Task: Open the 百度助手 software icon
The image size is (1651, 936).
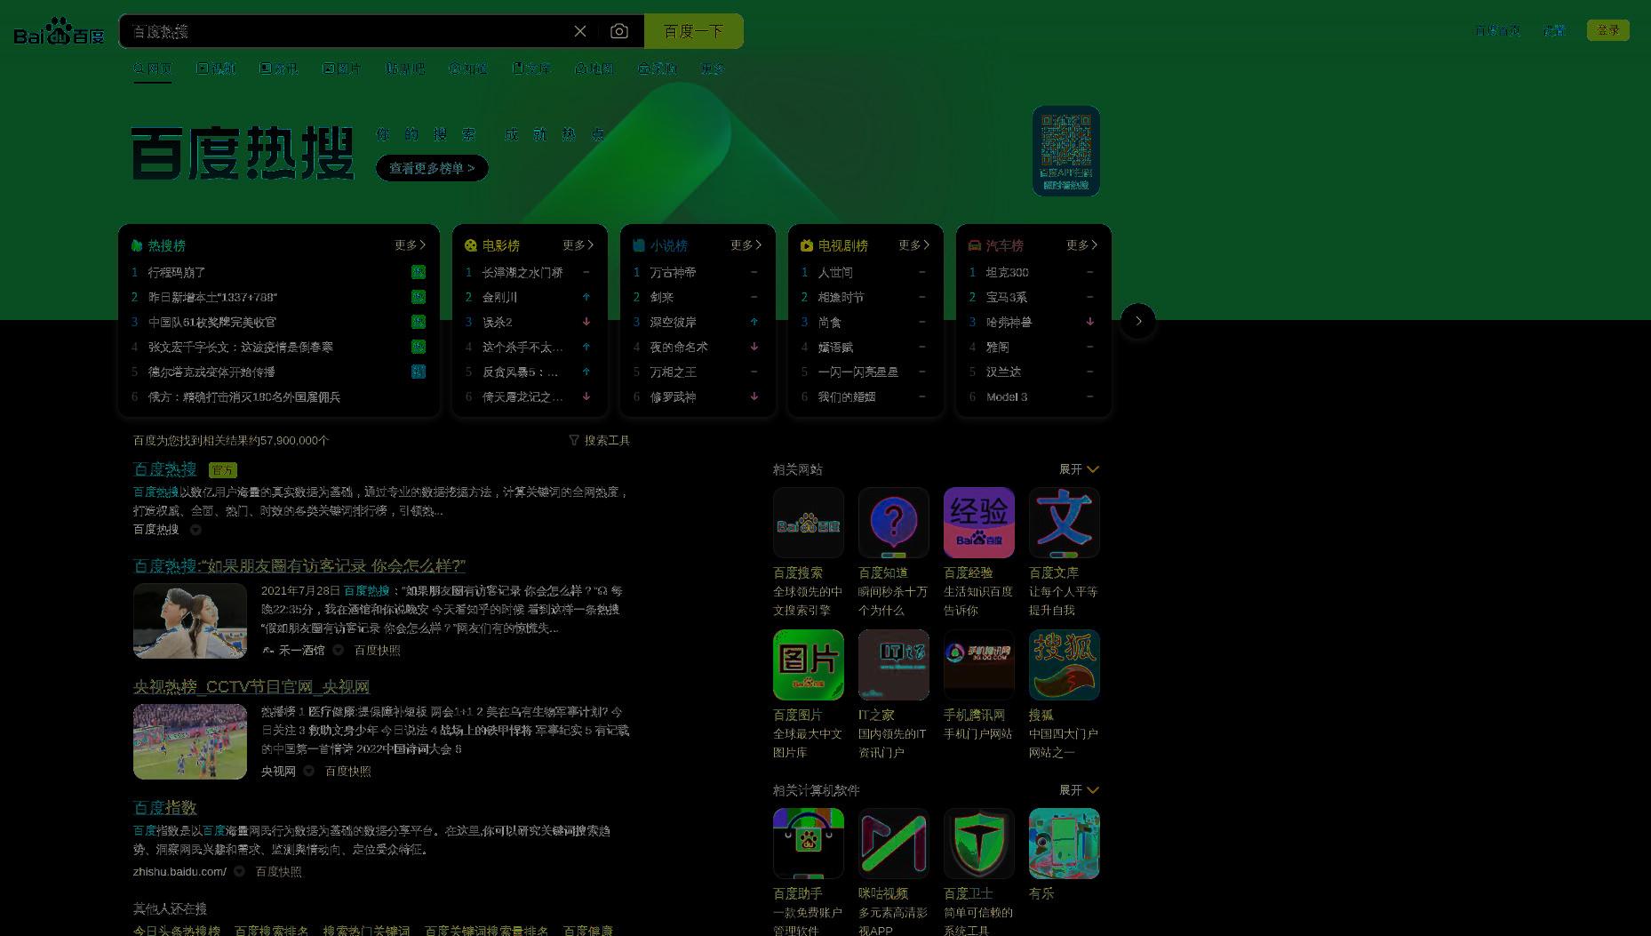Action: pos(809,844)
